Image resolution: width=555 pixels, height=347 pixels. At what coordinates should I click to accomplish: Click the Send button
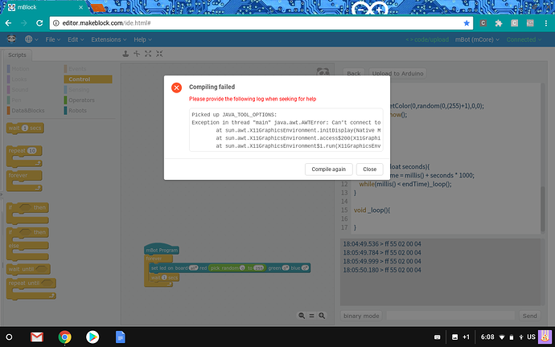pyautogui.click(x=529, y=316)
